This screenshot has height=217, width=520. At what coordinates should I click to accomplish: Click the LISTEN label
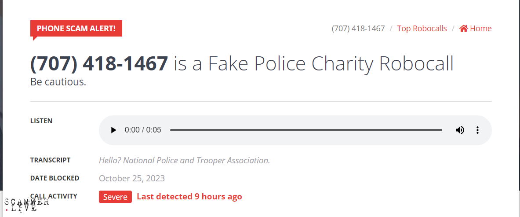coord(41,121)
